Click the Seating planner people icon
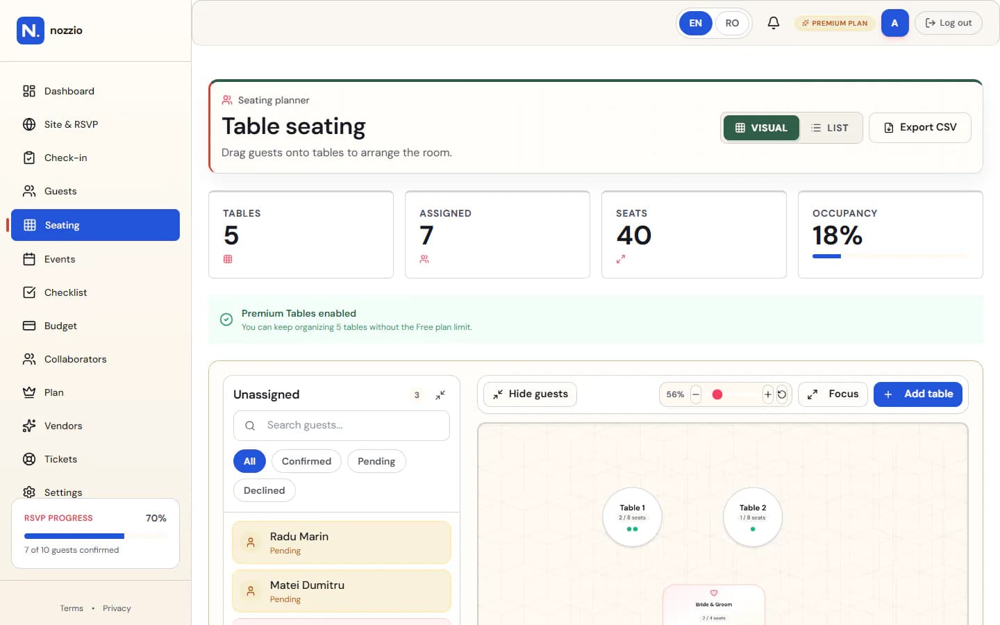Screen dimensions: 1000x625 pos(227,100)
